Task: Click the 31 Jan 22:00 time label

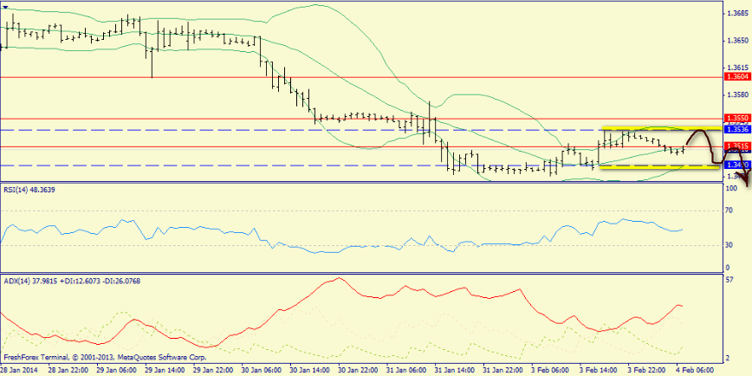Action: (x=502, y=371)
